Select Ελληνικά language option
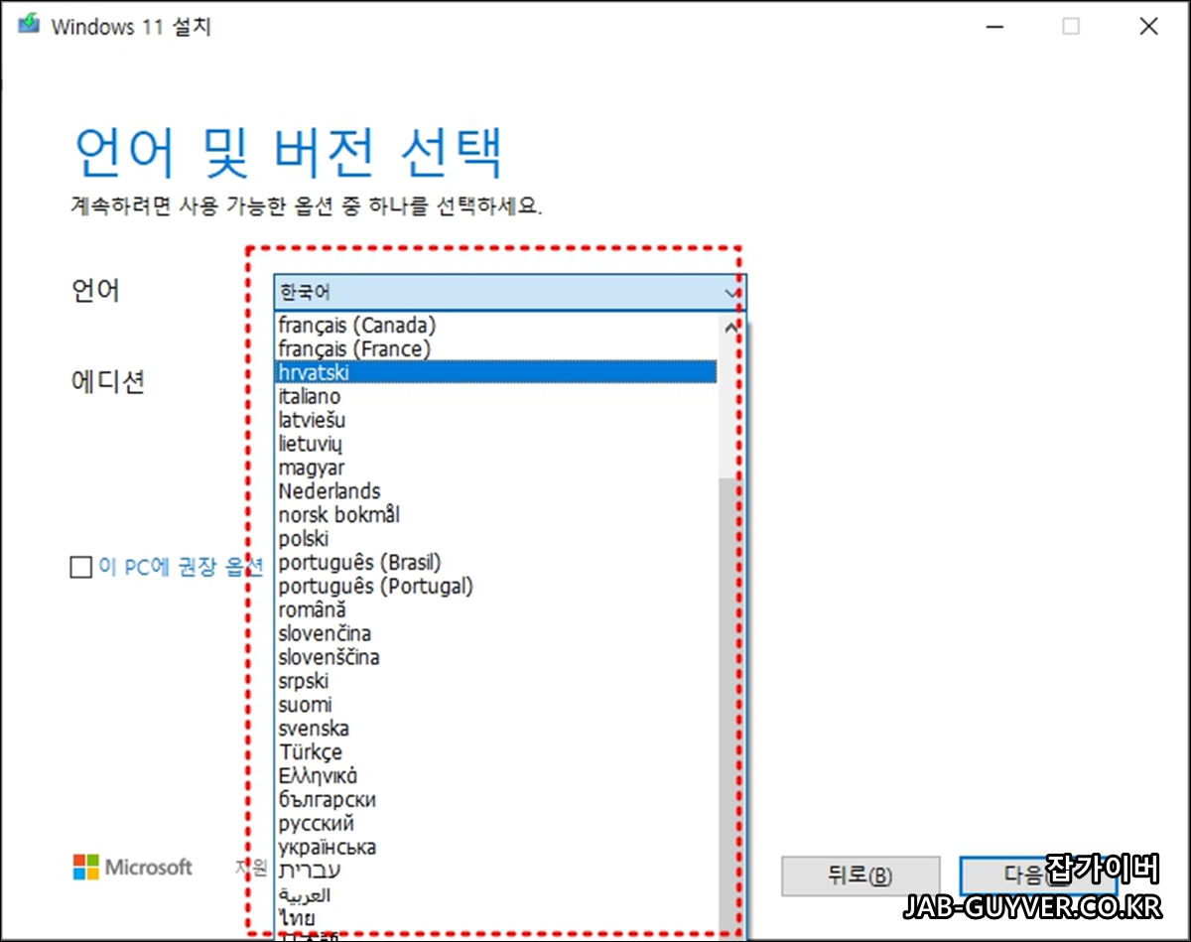Viewport: 1191px width, 942px height. tap(496, 776)
